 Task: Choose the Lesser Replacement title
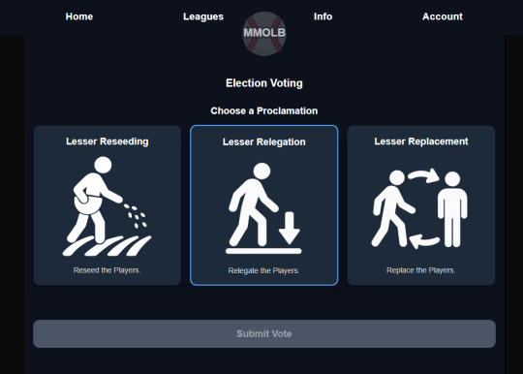[421, 141]
